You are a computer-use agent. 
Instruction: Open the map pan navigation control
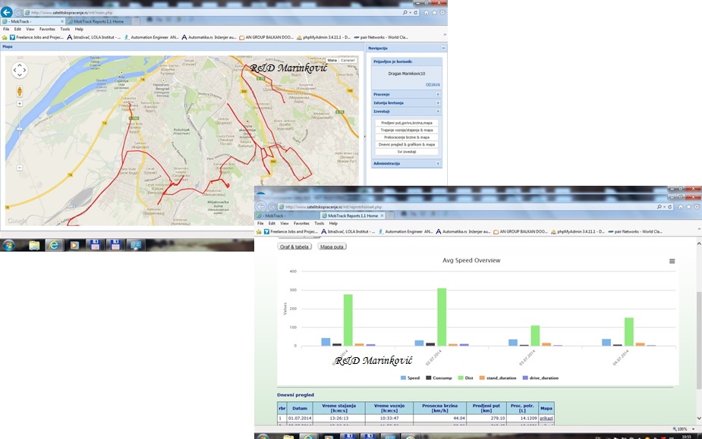tap(19, 71)
